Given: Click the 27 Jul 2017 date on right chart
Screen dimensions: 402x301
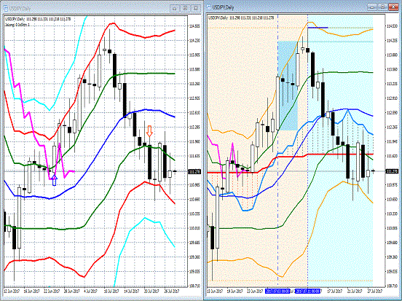Looking at the screenshot, I should click(375, 292).
